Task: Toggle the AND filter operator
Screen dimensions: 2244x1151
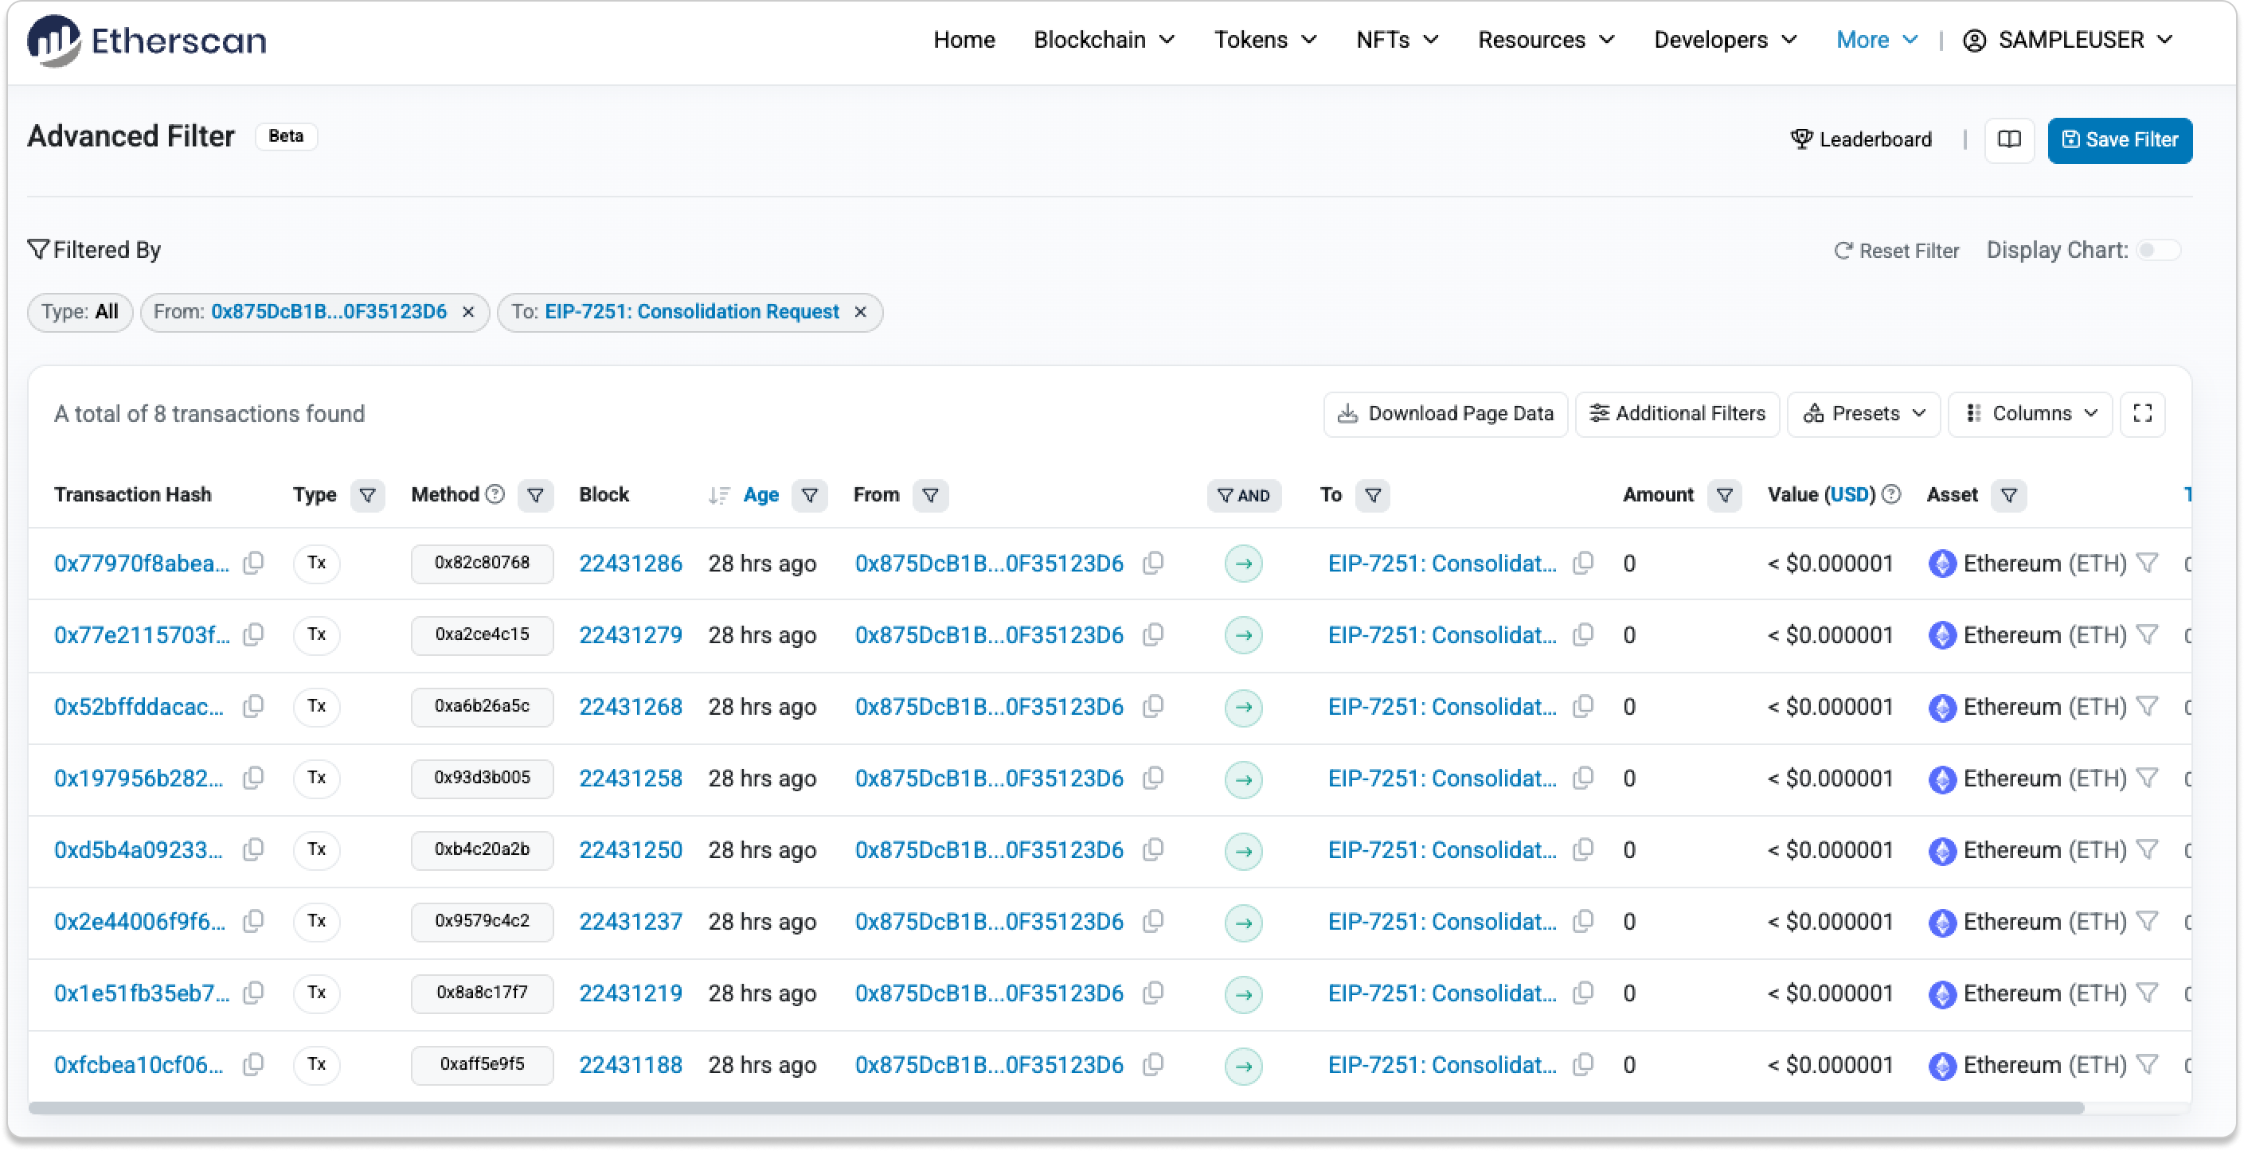Action: tap(1243, 495)
